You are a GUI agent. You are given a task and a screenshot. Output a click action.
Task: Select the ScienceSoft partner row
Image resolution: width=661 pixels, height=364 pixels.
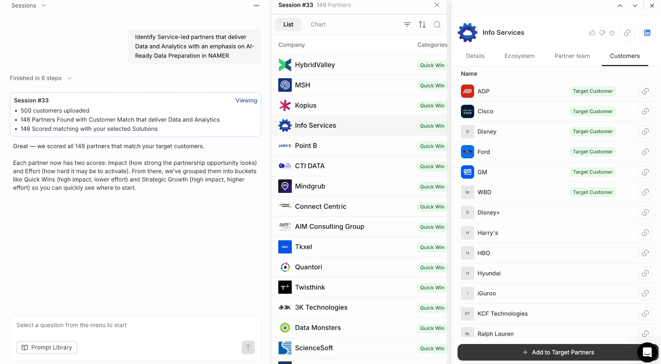coord(359,348)
